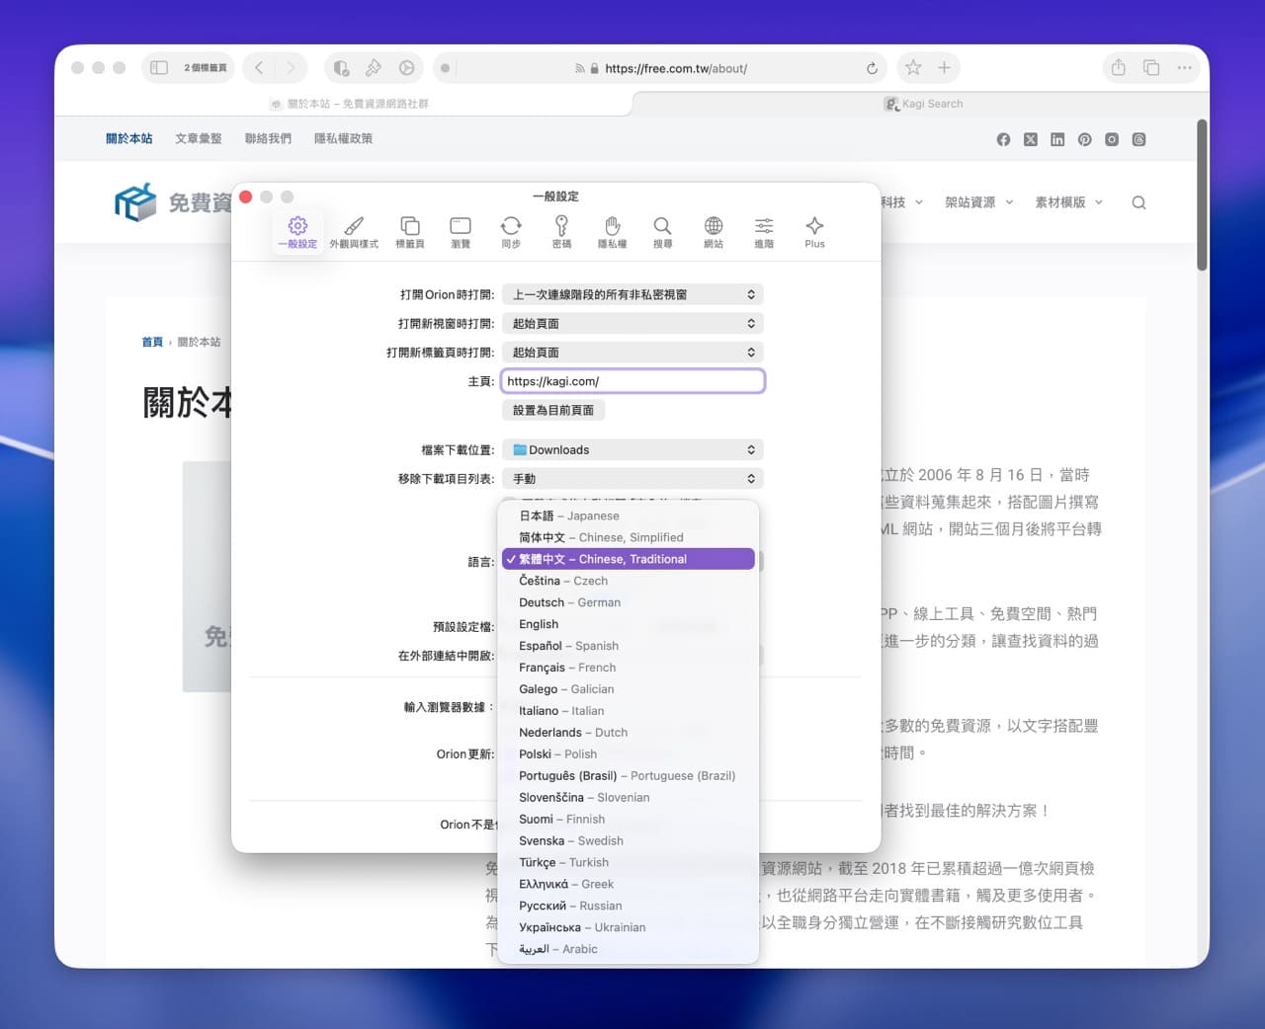
Task: Open the 移除下載項目列表 dropdown showing 手動
Action: tap(632, 478)
